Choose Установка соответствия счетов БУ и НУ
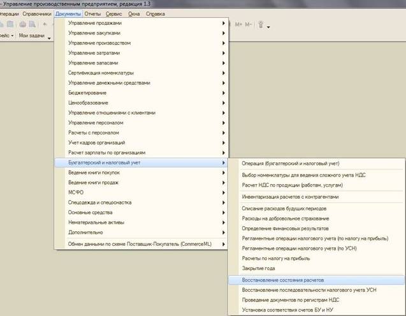 [317, 310]
